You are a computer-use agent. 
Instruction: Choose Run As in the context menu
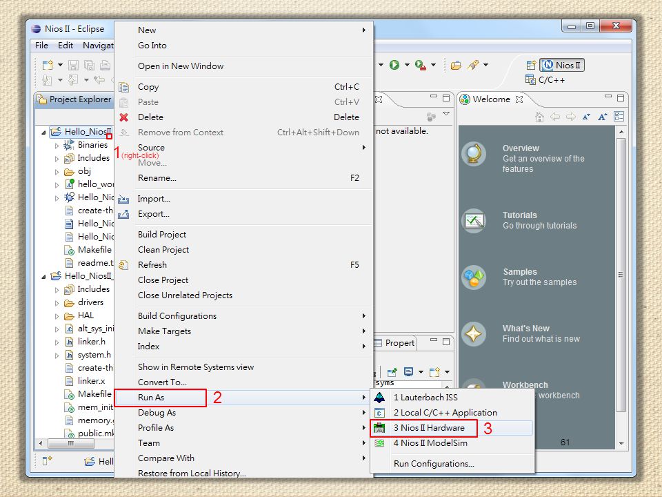243,398
